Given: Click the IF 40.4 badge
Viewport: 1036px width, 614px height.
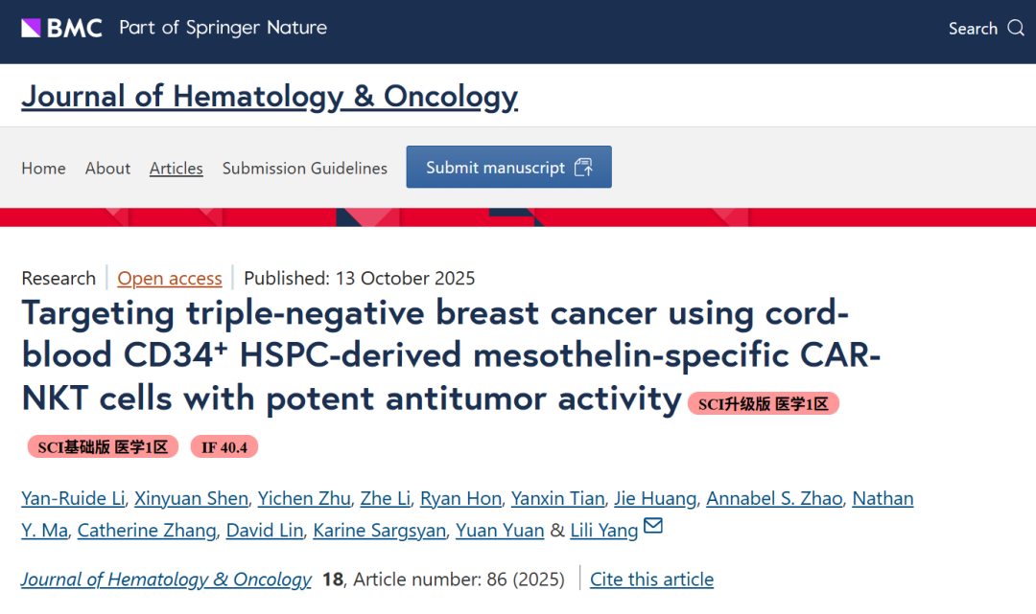Looking at the screenshot, I should (224, 447).
